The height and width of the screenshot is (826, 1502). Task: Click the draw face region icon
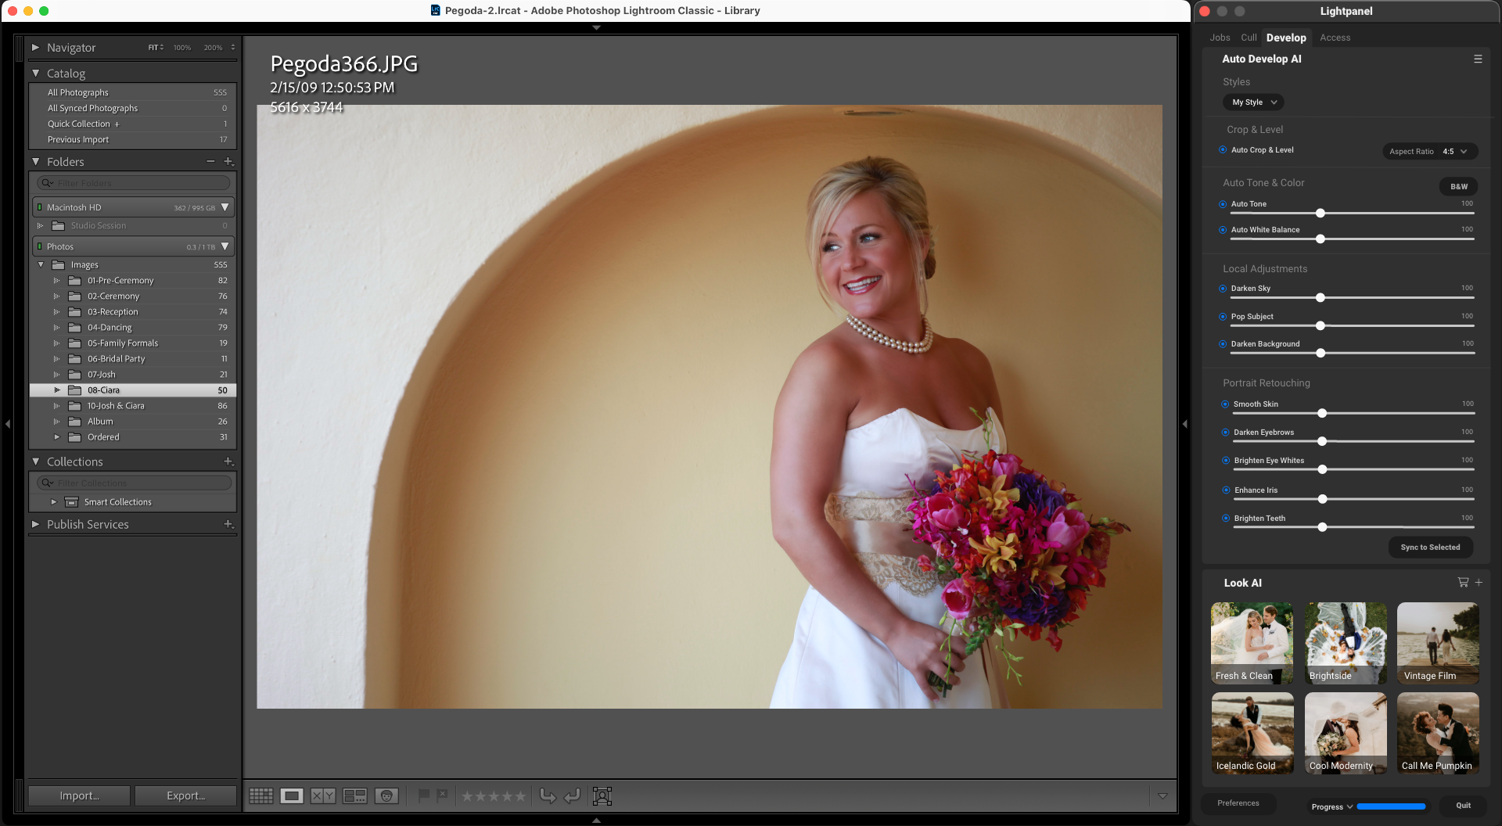(602, 795)
